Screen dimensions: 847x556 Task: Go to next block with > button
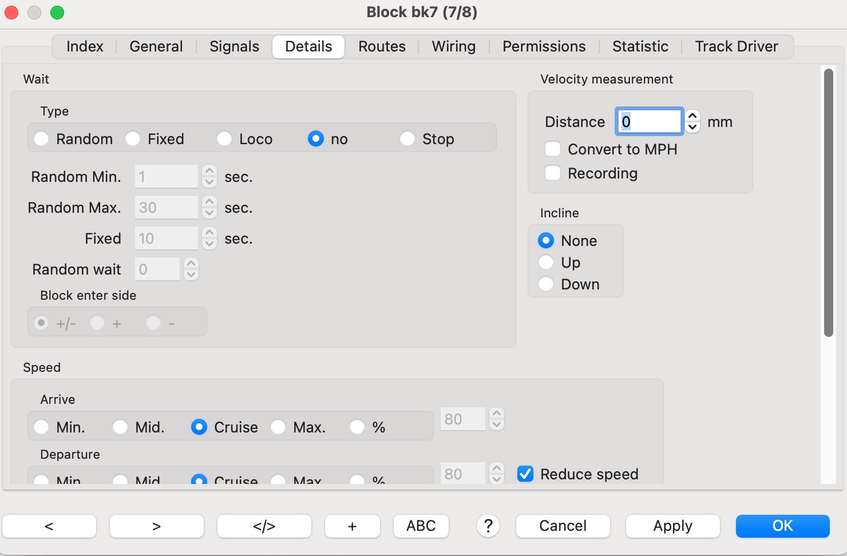156,526
